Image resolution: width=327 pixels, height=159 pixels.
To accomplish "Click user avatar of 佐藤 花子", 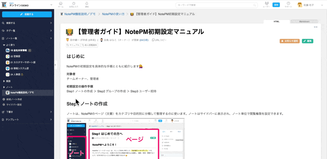I will pos(300,5).
